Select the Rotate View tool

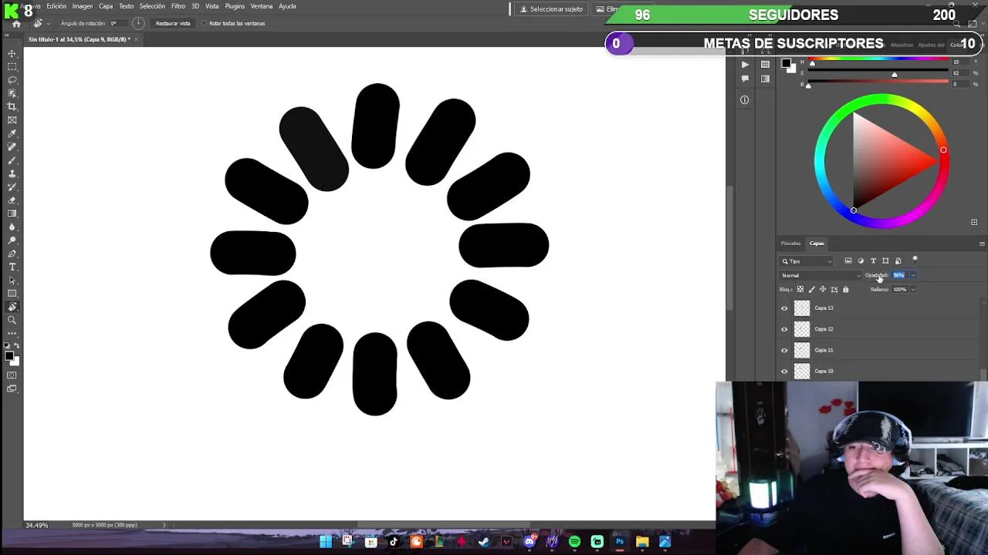pyautogui.click(x=12, y=307)
